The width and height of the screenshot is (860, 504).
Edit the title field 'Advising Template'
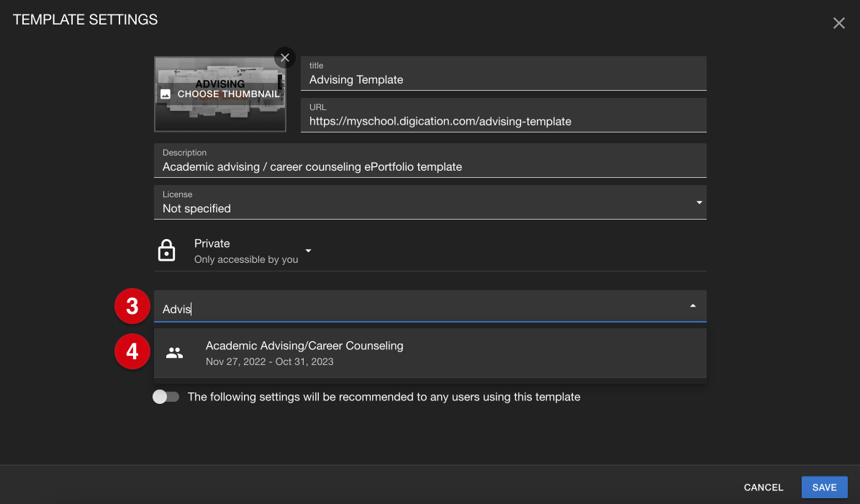504,73
